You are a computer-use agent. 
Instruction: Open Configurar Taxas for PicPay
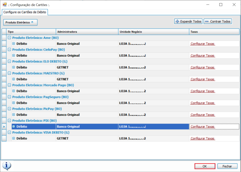pyautogui.click(x=202, y=115)
